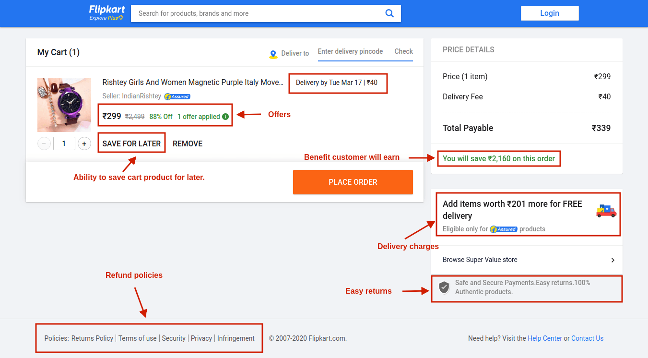The image size is (648, 358).
Task: Visit the Help Center link
Action: [544, 338]
